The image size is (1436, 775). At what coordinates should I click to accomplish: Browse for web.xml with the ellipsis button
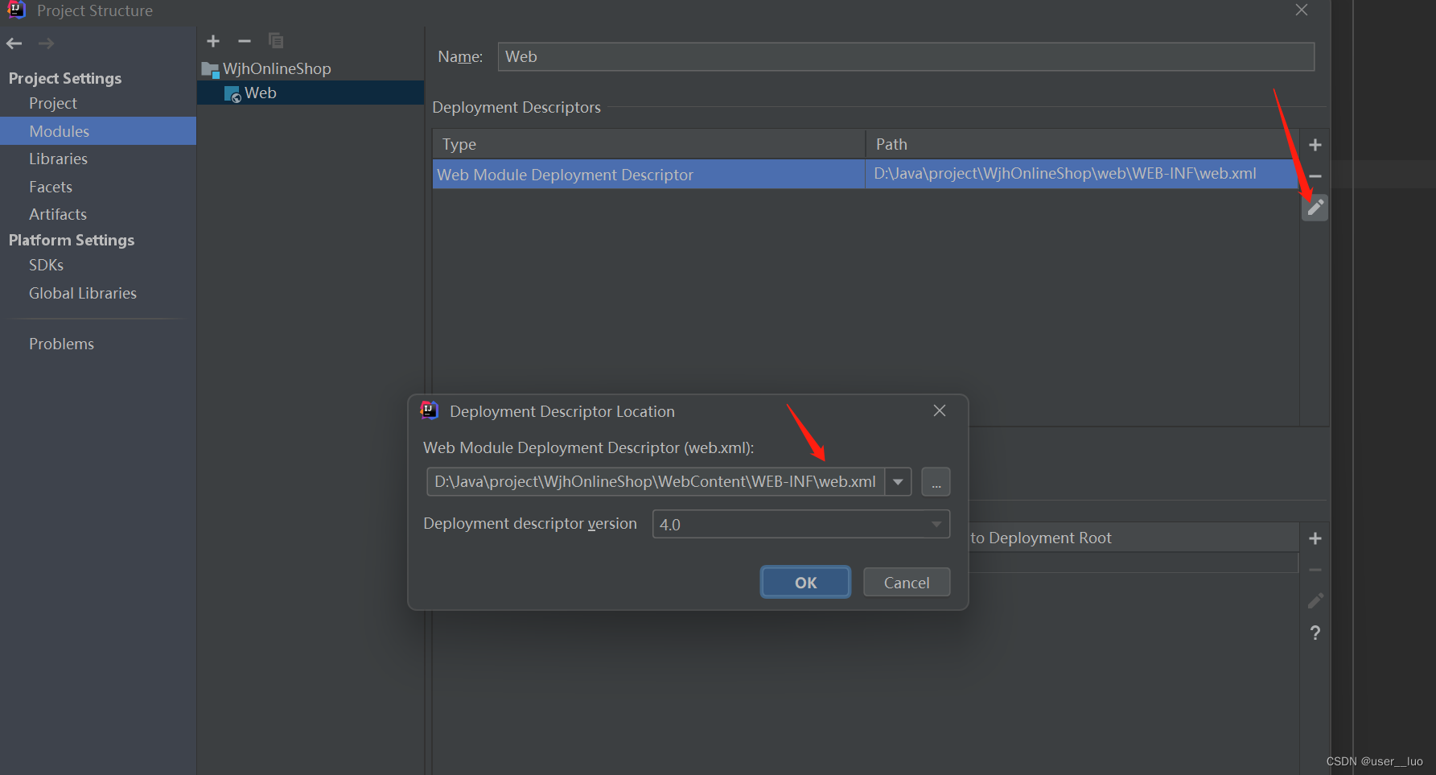tap(935, 481)
